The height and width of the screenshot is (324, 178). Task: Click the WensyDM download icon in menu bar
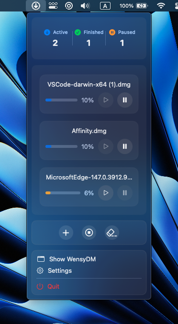tap(36, 6)
